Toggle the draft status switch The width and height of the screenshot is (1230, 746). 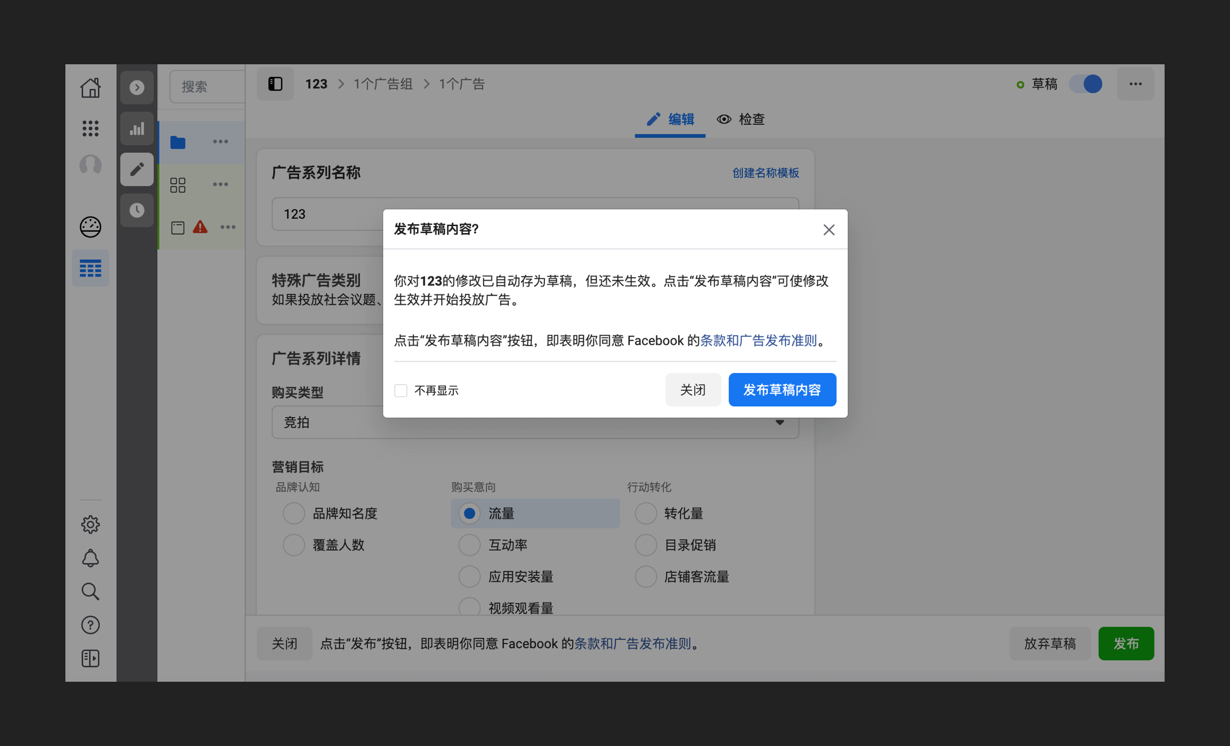pyautogui.click(x=1086, y=84)
